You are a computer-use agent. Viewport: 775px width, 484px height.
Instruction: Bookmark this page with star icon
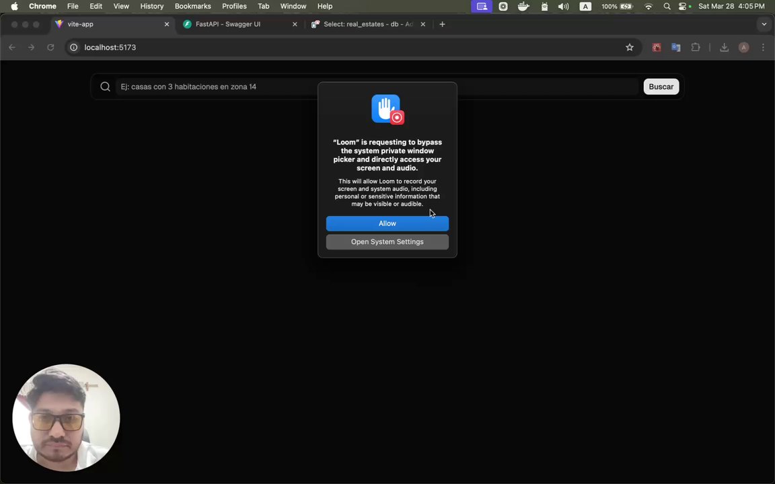(629, 48)
